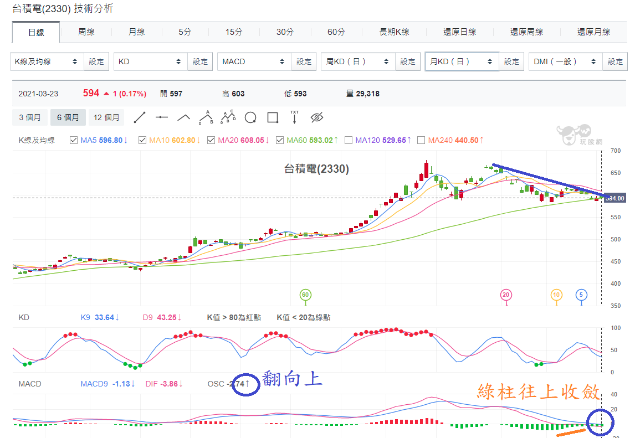Image resolution: width=635 pixels, height=438 pixels.
Task: Click the orange 10 moving average marker
Action: tap(556, 295)
